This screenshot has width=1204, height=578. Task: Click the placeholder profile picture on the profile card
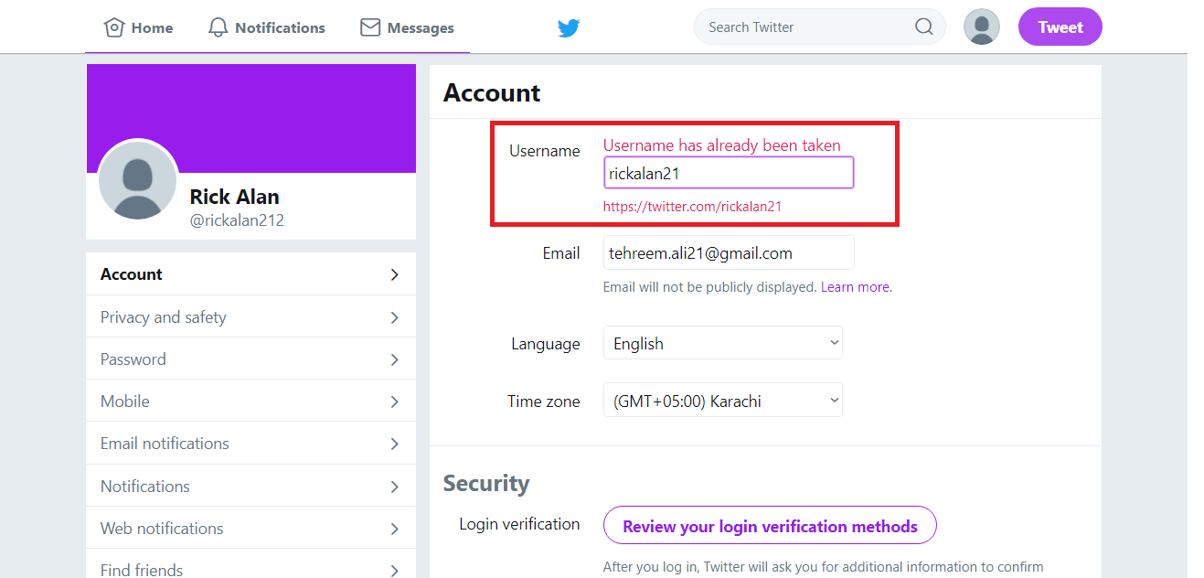pyautogui.click(x=138, y=180)
